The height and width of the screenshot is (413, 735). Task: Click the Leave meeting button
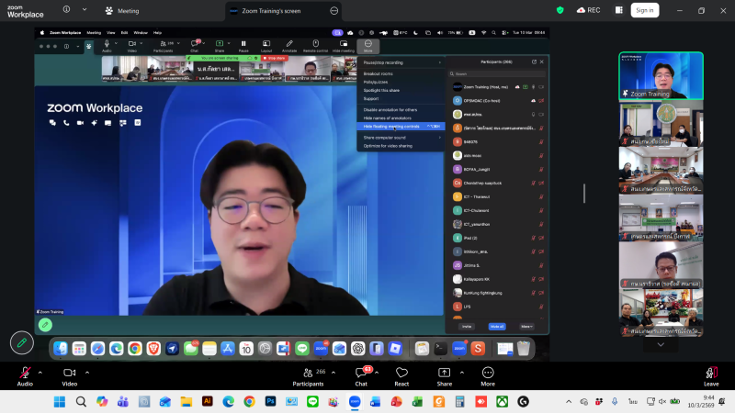tap(710, 374)
